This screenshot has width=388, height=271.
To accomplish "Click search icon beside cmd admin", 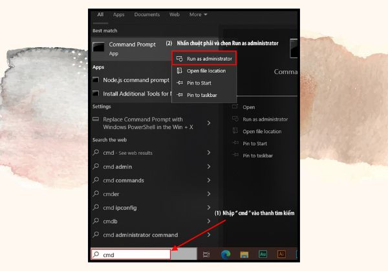I will click(x=96, y=166).
